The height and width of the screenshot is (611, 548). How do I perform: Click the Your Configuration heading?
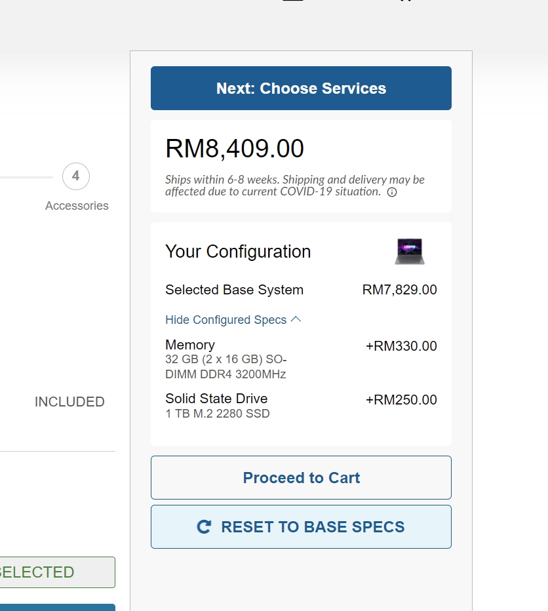(238, 251)
